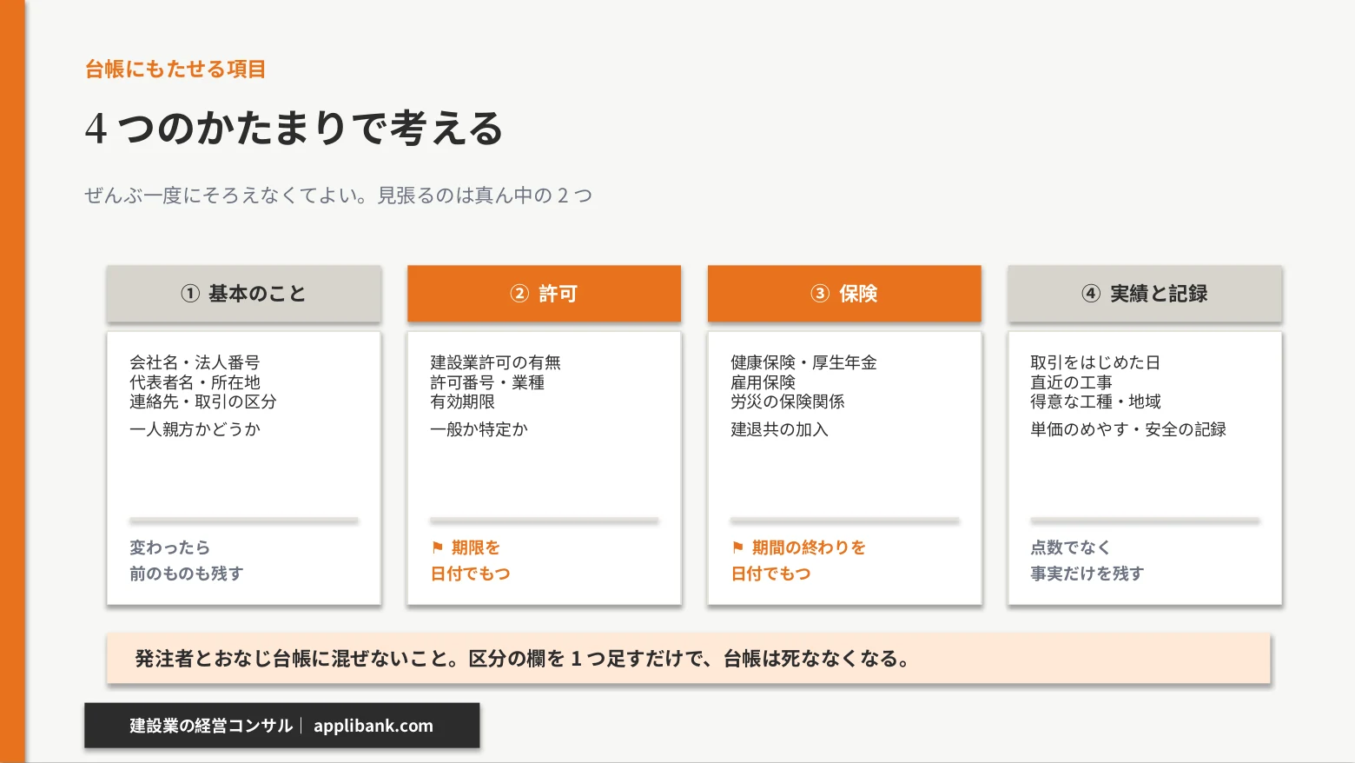Click the orange label 台帳にもたせる項目

(x=175, y=70)
